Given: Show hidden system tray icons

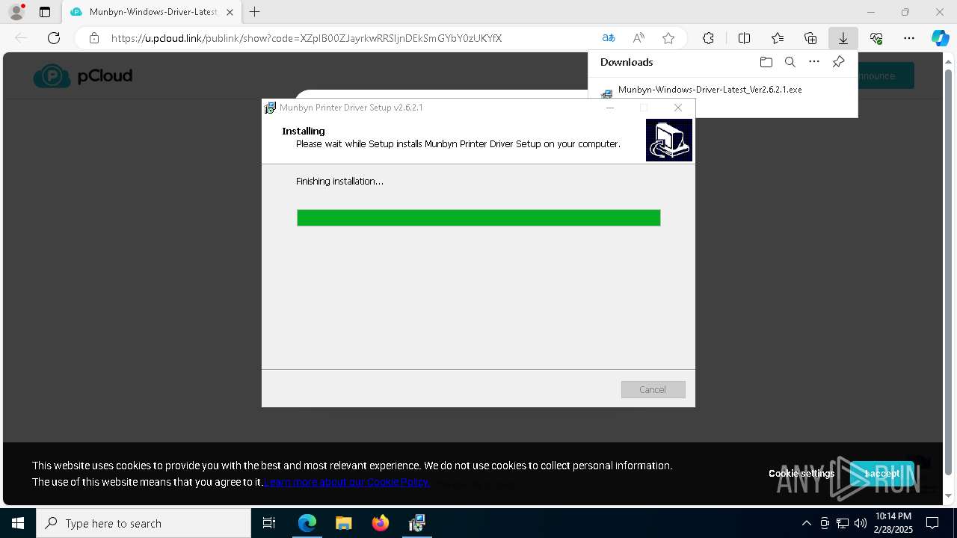Looking at the screenshot, I should [806, 523].
